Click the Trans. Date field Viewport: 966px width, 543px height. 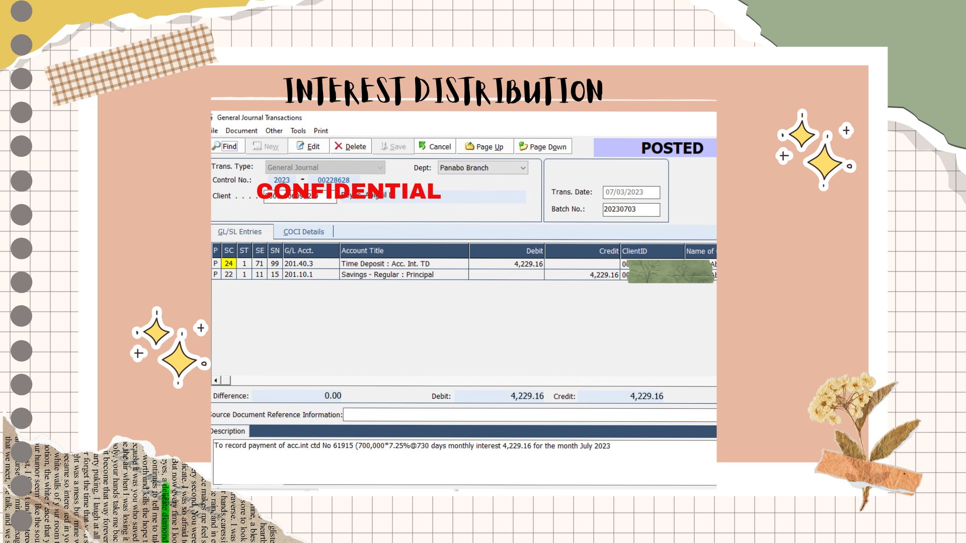click(x=631, y=192)
